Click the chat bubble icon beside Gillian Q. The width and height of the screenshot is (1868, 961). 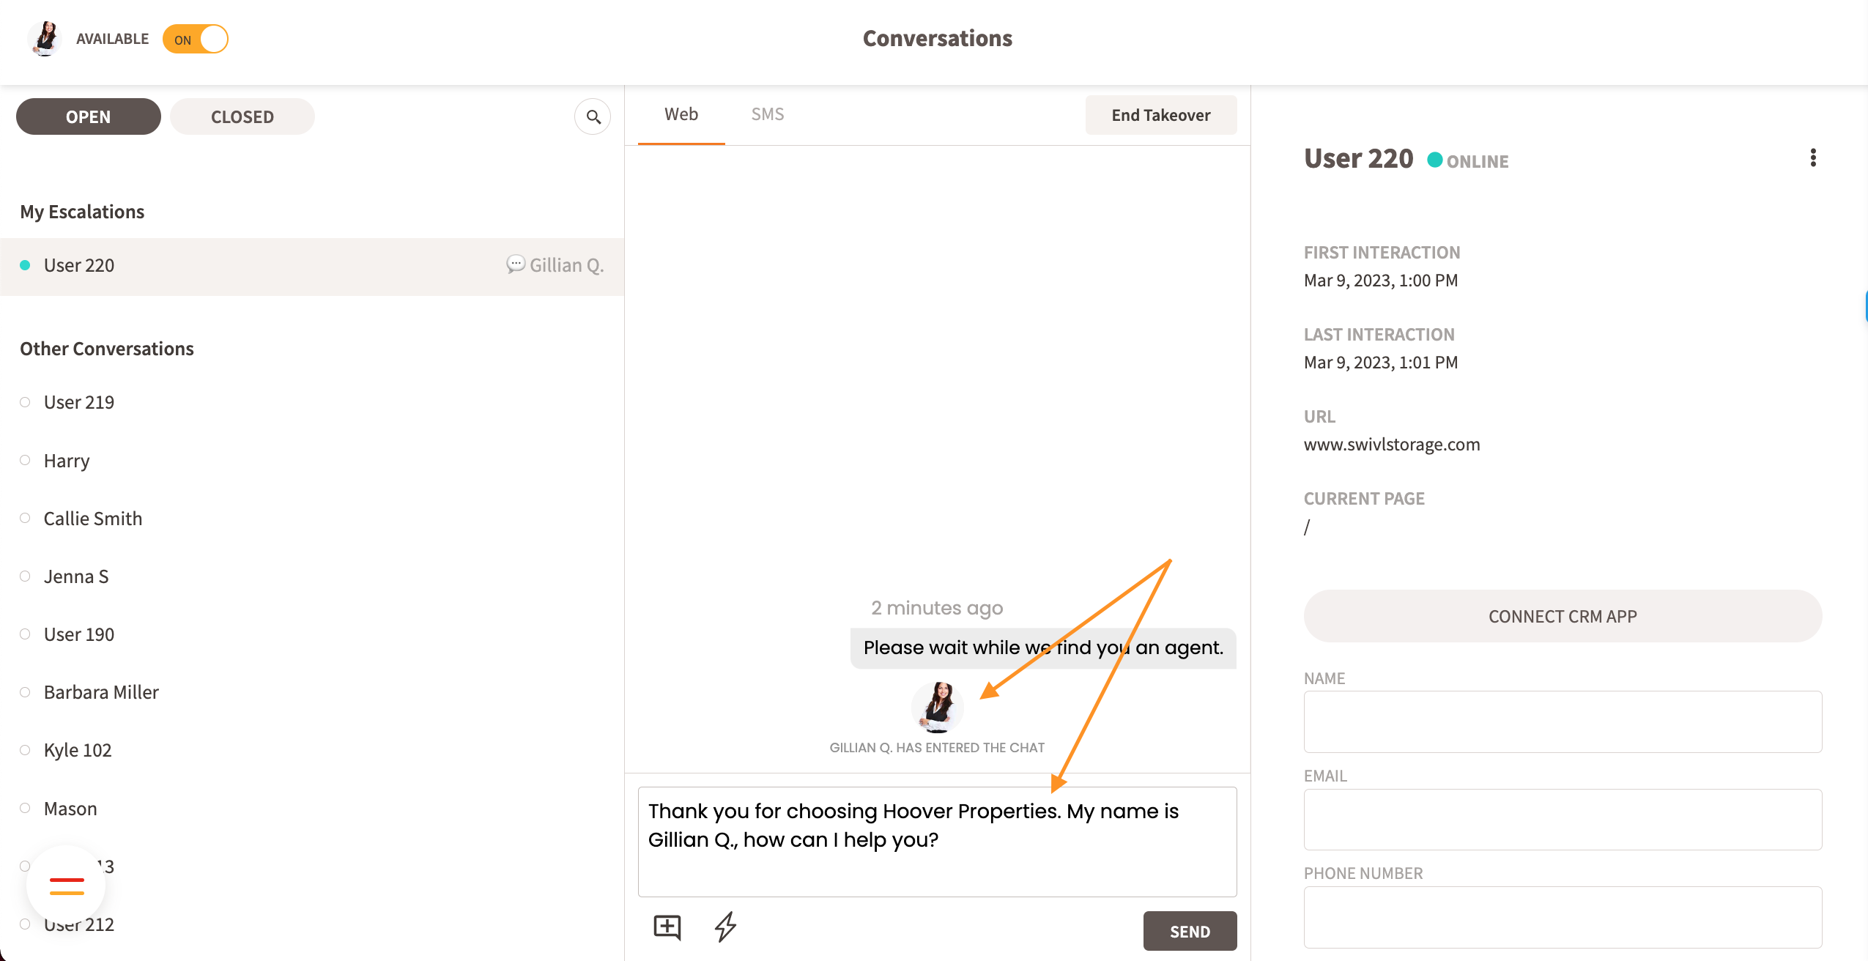515,264
